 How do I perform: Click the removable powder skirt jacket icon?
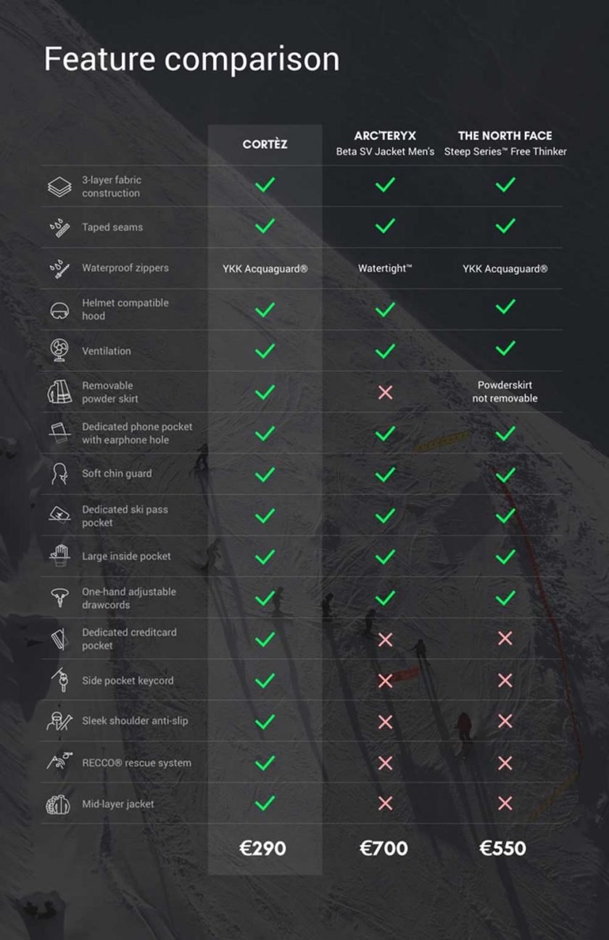59,392
